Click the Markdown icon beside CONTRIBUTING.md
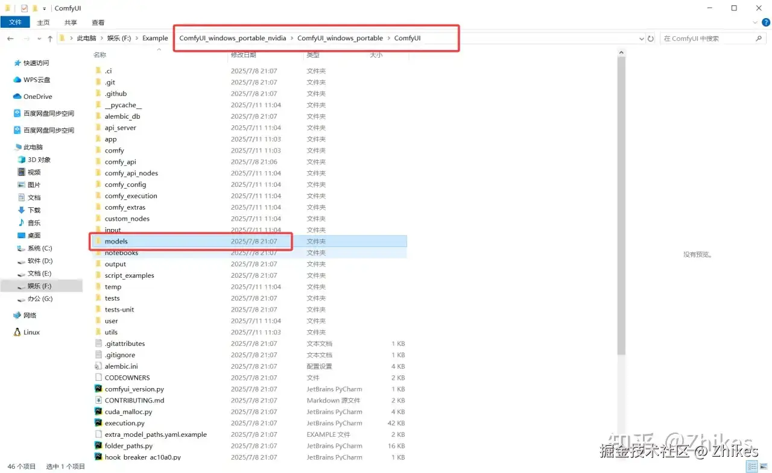This screenshot has height=473, width=772. point(98,400)
